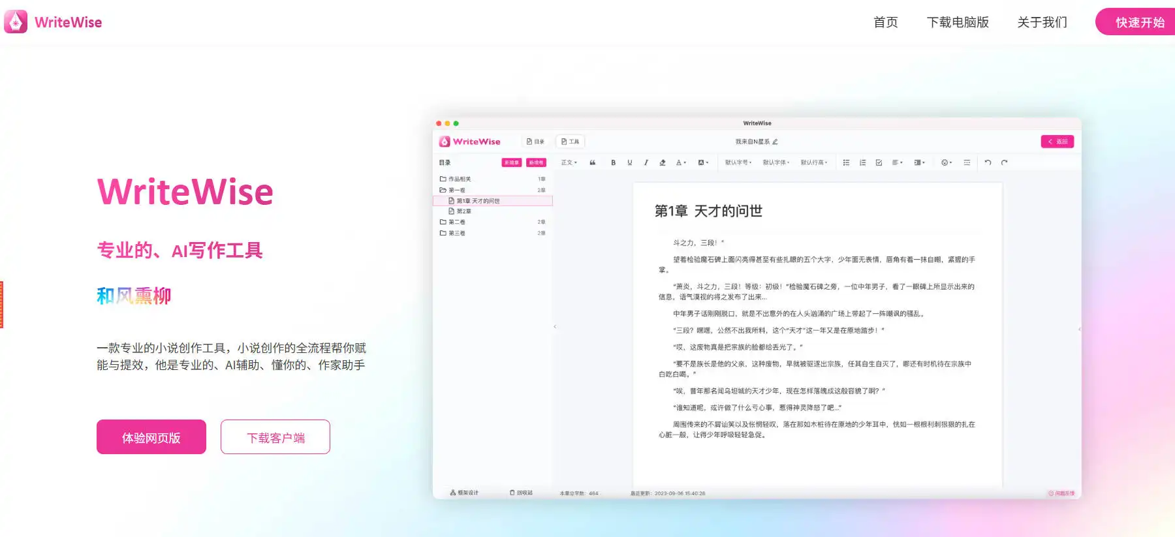The image size is (1175, 537).
Task: Select chapter 第1章 天才的问世 in the catalog
Action: tap(493, 201)
